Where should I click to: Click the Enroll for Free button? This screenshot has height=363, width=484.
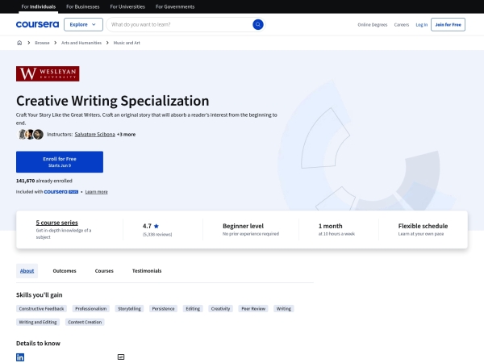pos(60,162)
